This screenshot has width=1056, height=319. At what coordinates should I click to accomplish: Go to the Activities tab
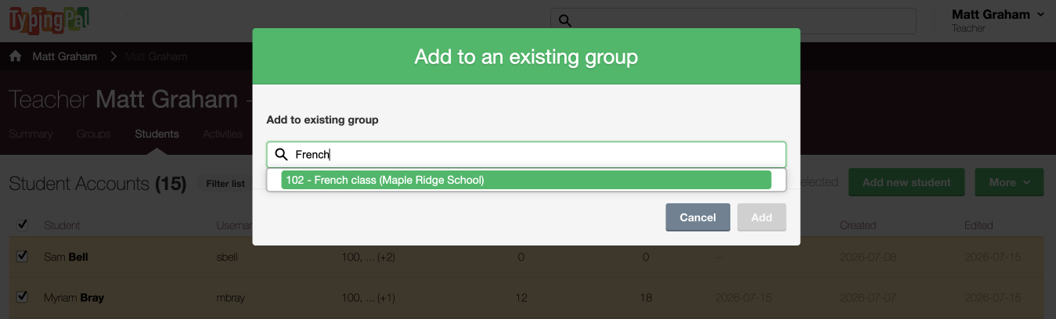pyautogui.click(x=222, y=134)
